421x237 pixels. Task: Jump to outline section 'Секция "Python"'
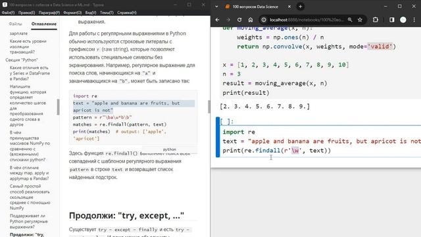coord(22,60)
